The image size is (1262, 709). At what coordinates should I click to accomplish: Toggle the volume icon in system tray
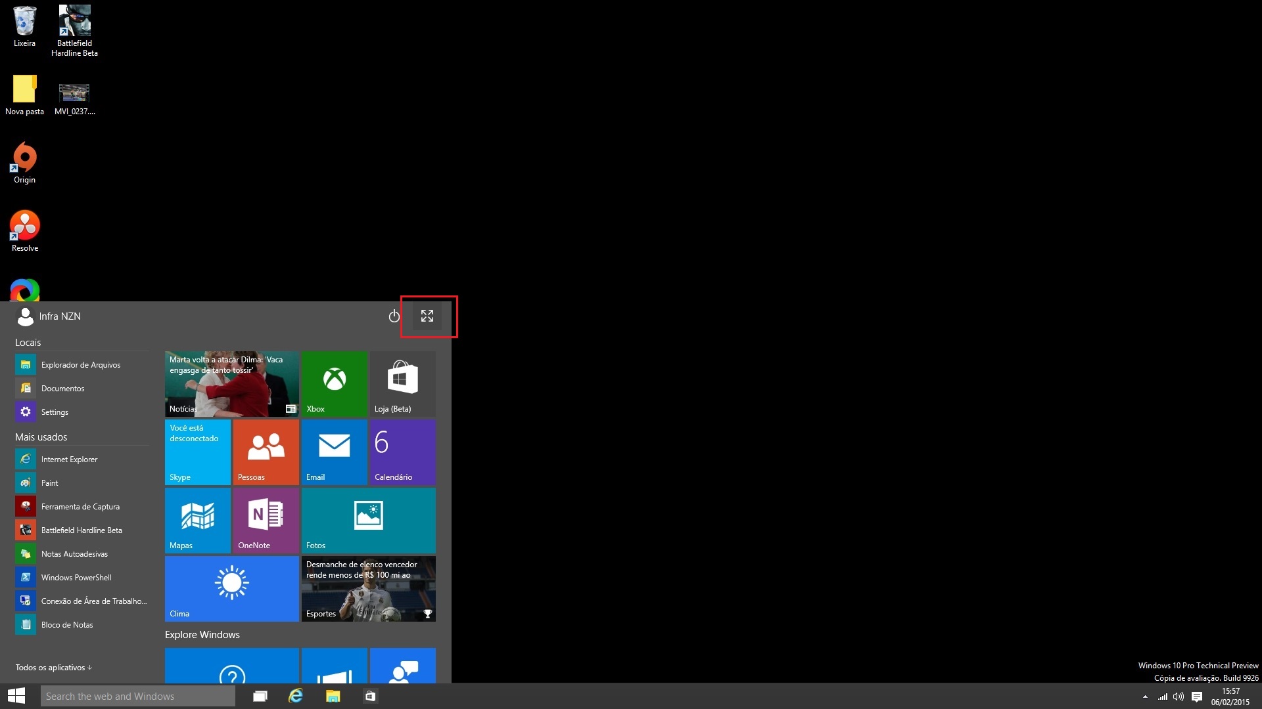[1179, 697]
